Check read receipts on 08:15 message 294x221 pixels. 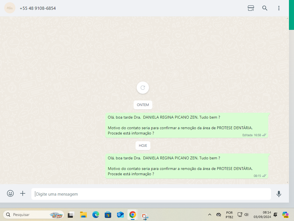[x=264, y=176]
